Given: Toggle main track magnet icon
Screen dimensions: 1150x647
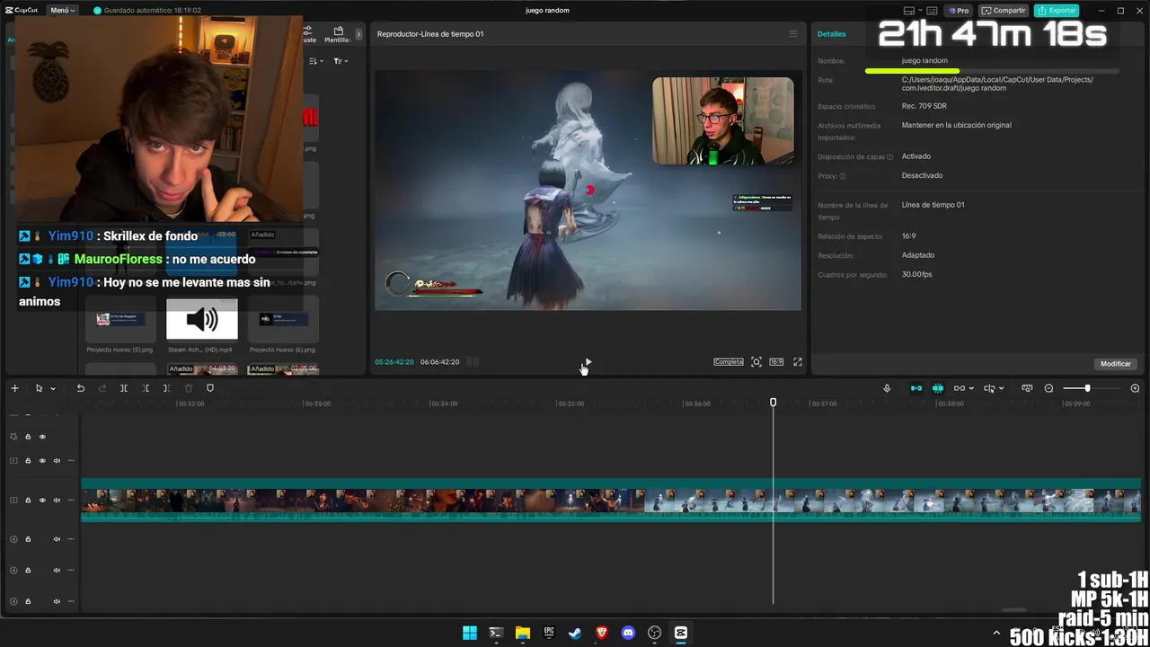Looking at the screenshot, I should click(x=916, y=388).
